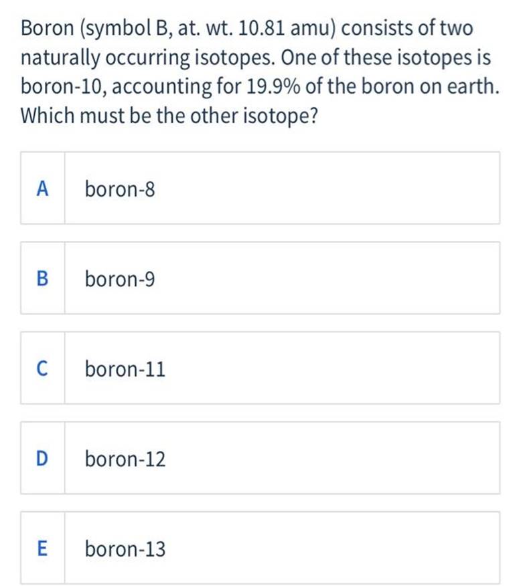Image resolution: width=521 pixels, height=586 pixels.
Task: Select the blue letter A badge
Action: [x=42, y=189]
